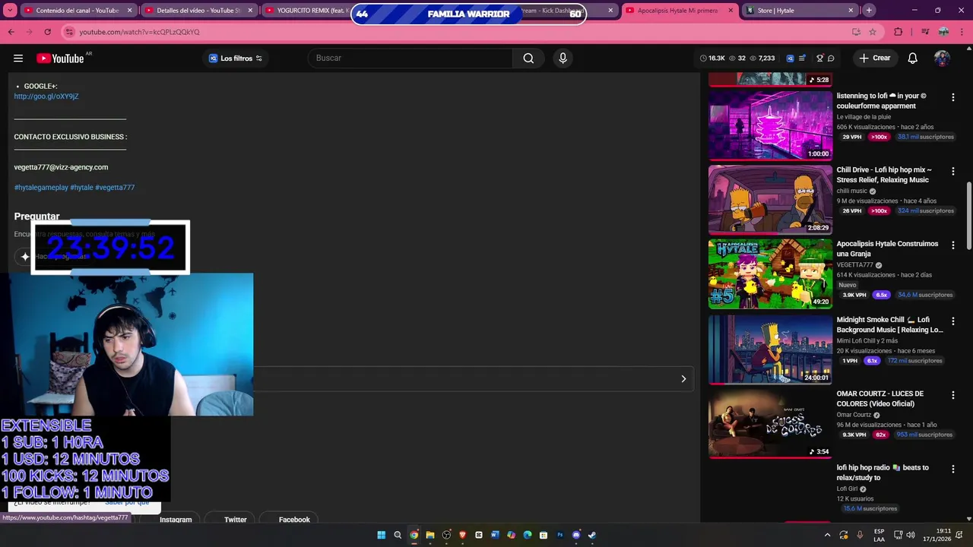Image resolution: width=973 pixels, height=547 pixels.
Task: Open the #hytalegameplay hashtag
Action: tap(41, 188)
